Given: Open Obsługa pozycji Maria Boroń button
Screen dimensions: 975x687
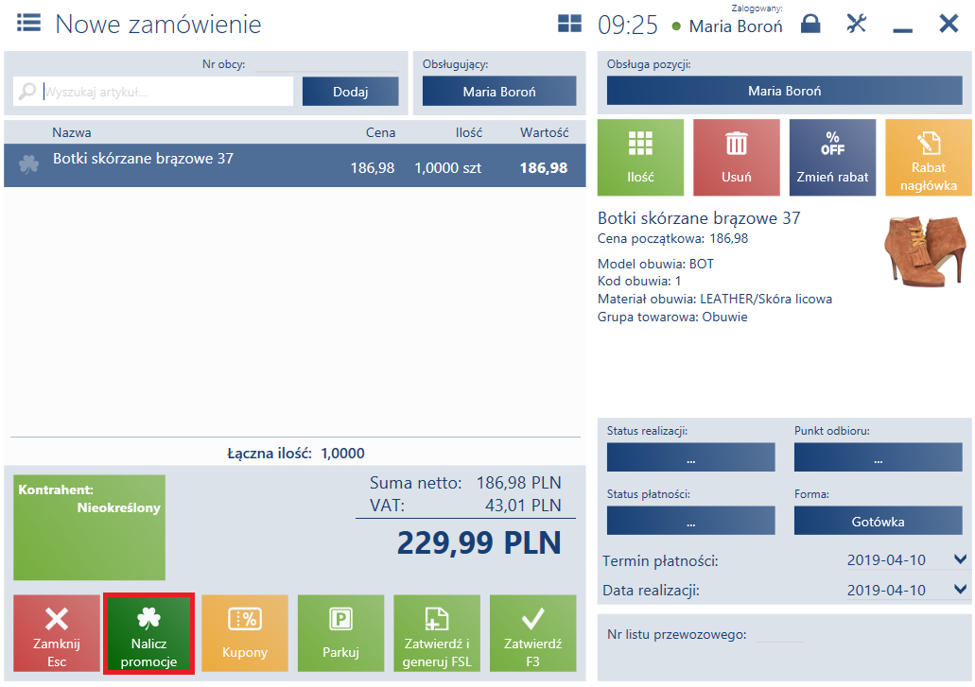Looking at the screenshot, I should [x=785, y=91].
